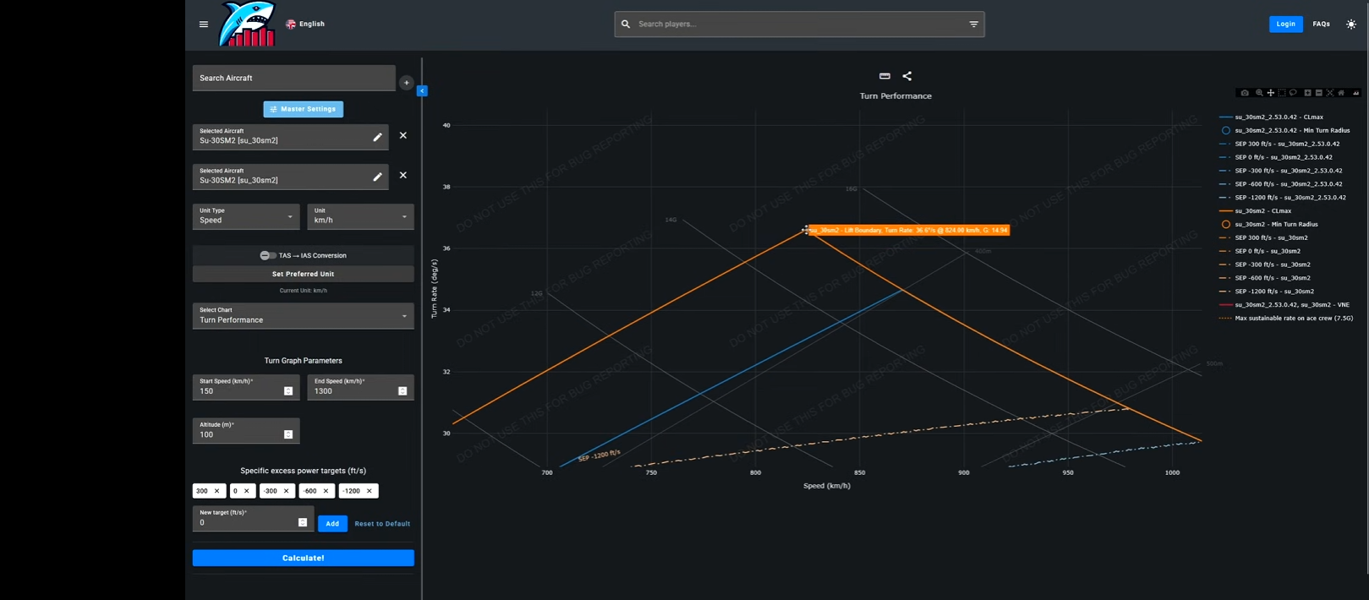Open the Select Chart dropdown

click(304, 316)
